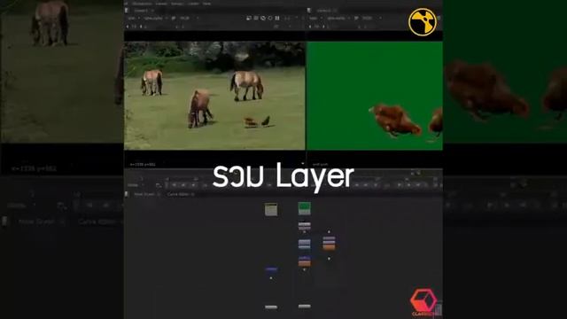567x319 pixels.
Task: Click the Viewer2 pane content menu icon
Action: [309, 11]
